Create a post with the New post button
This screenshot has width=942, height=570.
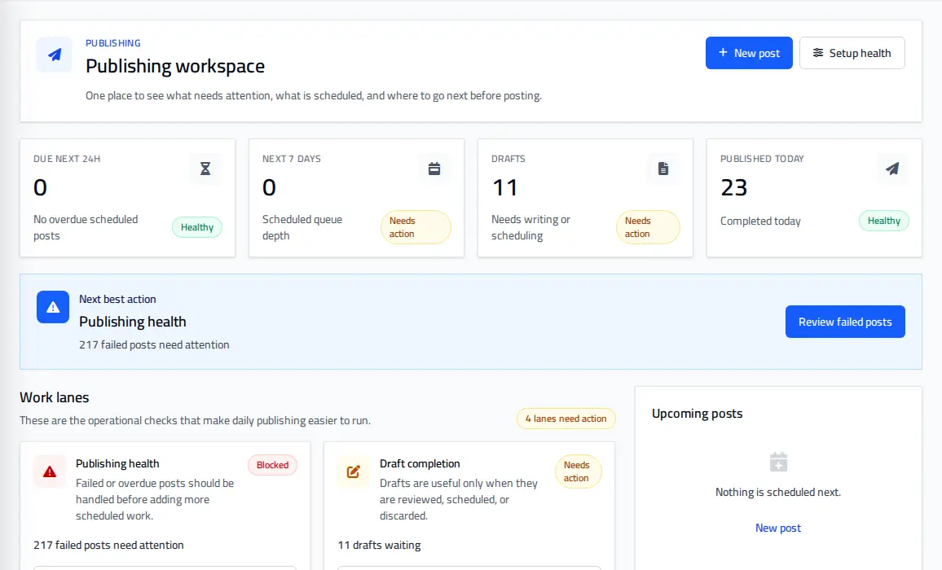749,53
